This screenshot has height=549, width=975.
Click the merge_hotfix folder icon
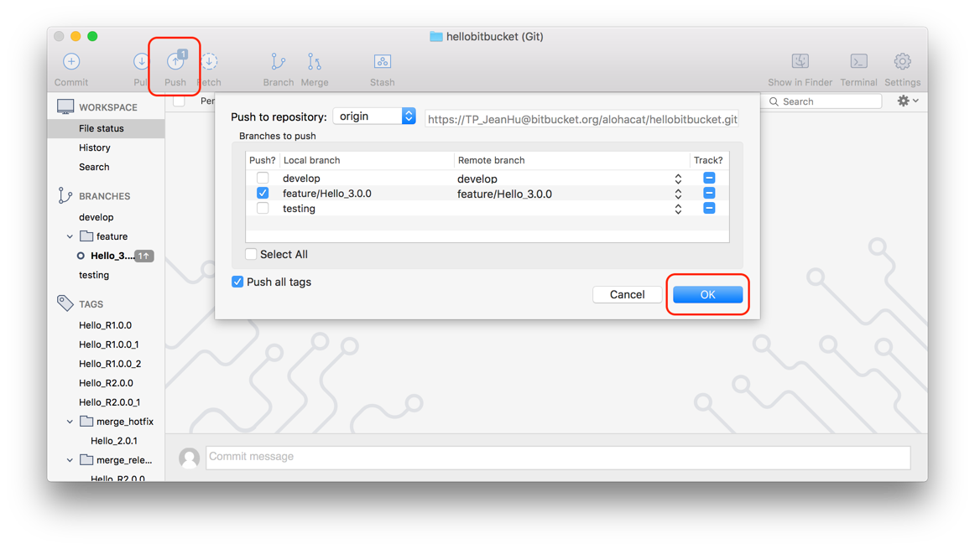tap(86, 421)
